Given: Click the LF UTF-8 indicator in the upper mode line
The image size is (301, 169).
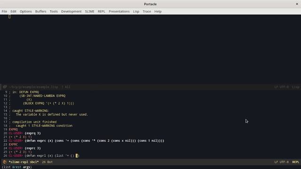Looking at the screenshot, I should (x=281, y=87).
